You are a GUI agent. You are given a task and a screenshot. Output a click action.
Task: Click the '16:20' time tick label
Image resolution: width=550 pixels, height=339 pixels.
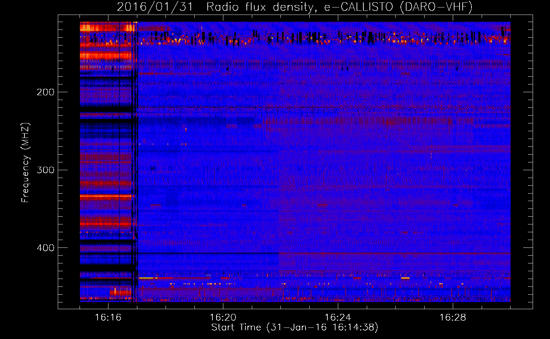tap(223, 317)
